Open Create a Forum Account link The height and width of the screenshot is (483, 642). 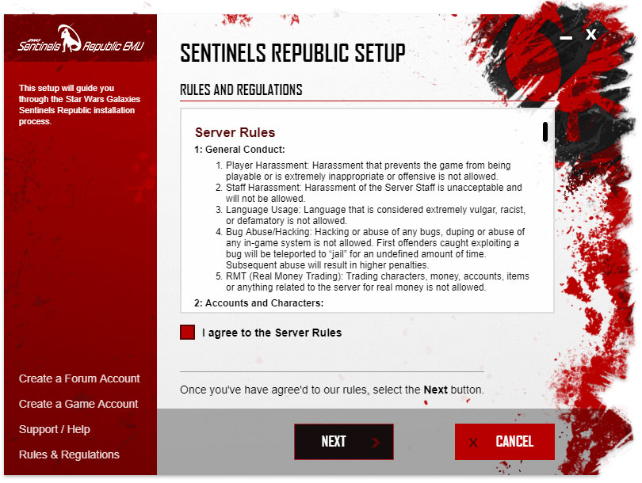click(x=79, y=378)
